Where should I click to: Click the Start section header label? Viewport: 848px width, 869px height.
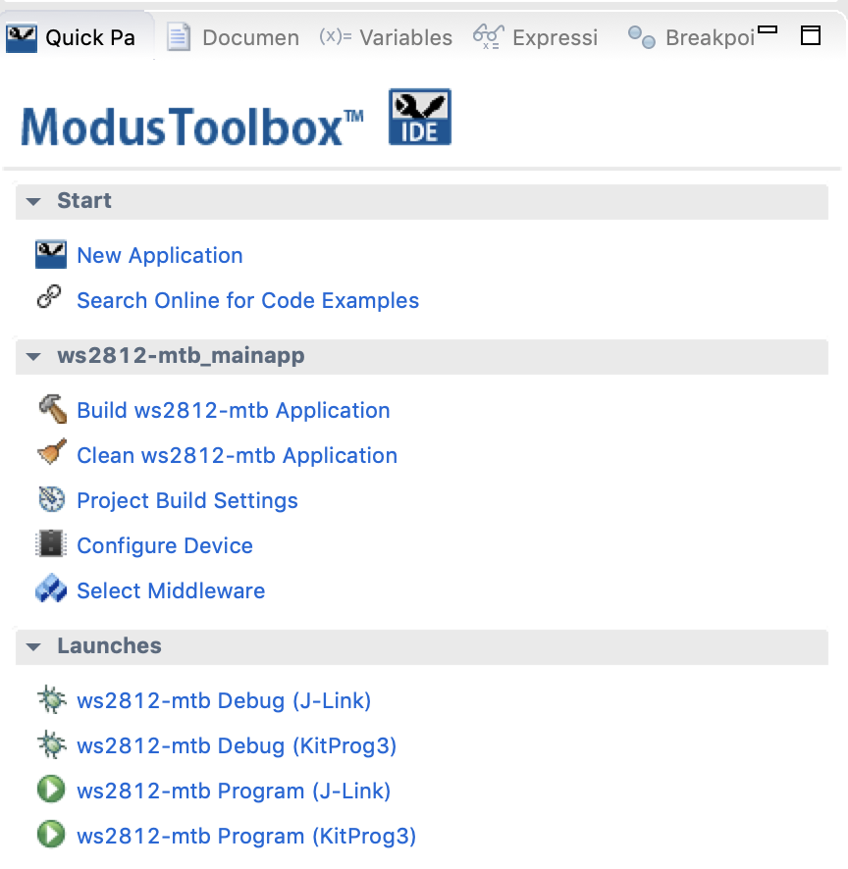click(x=84, y=201)
